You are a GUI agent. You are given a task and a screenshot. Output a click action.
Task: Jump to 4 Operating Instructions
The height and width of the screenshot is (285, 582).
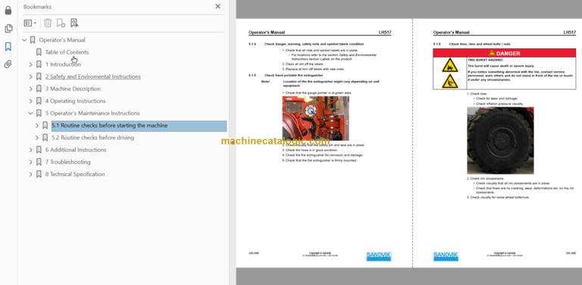(x=75, y=101)
